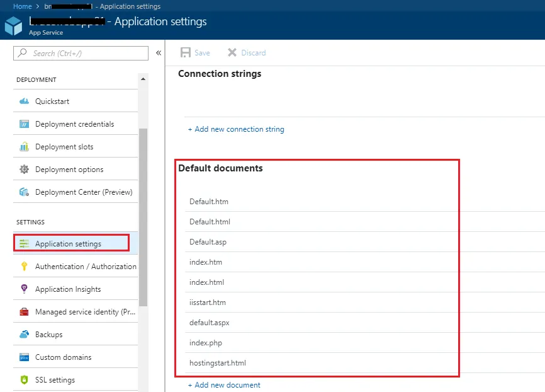545x392 pixels.
Task: Open Deployment options
Action: (76, 169)
